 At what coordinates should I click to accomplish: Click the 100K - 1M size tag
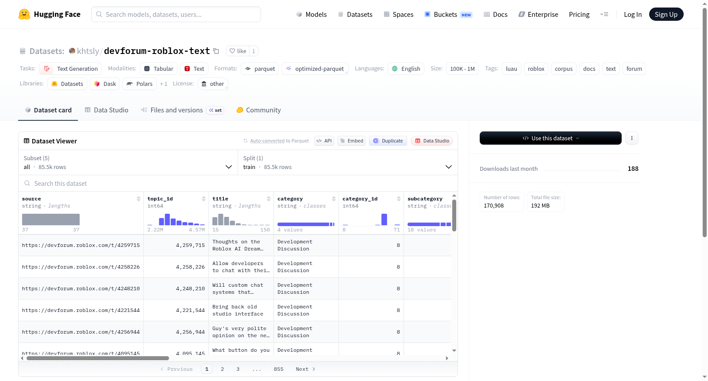click(x=462, y=69)
